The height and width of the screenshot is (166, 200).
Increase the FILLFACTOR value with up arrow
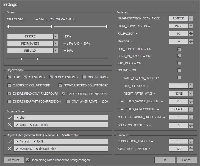[x=191, y=32]
